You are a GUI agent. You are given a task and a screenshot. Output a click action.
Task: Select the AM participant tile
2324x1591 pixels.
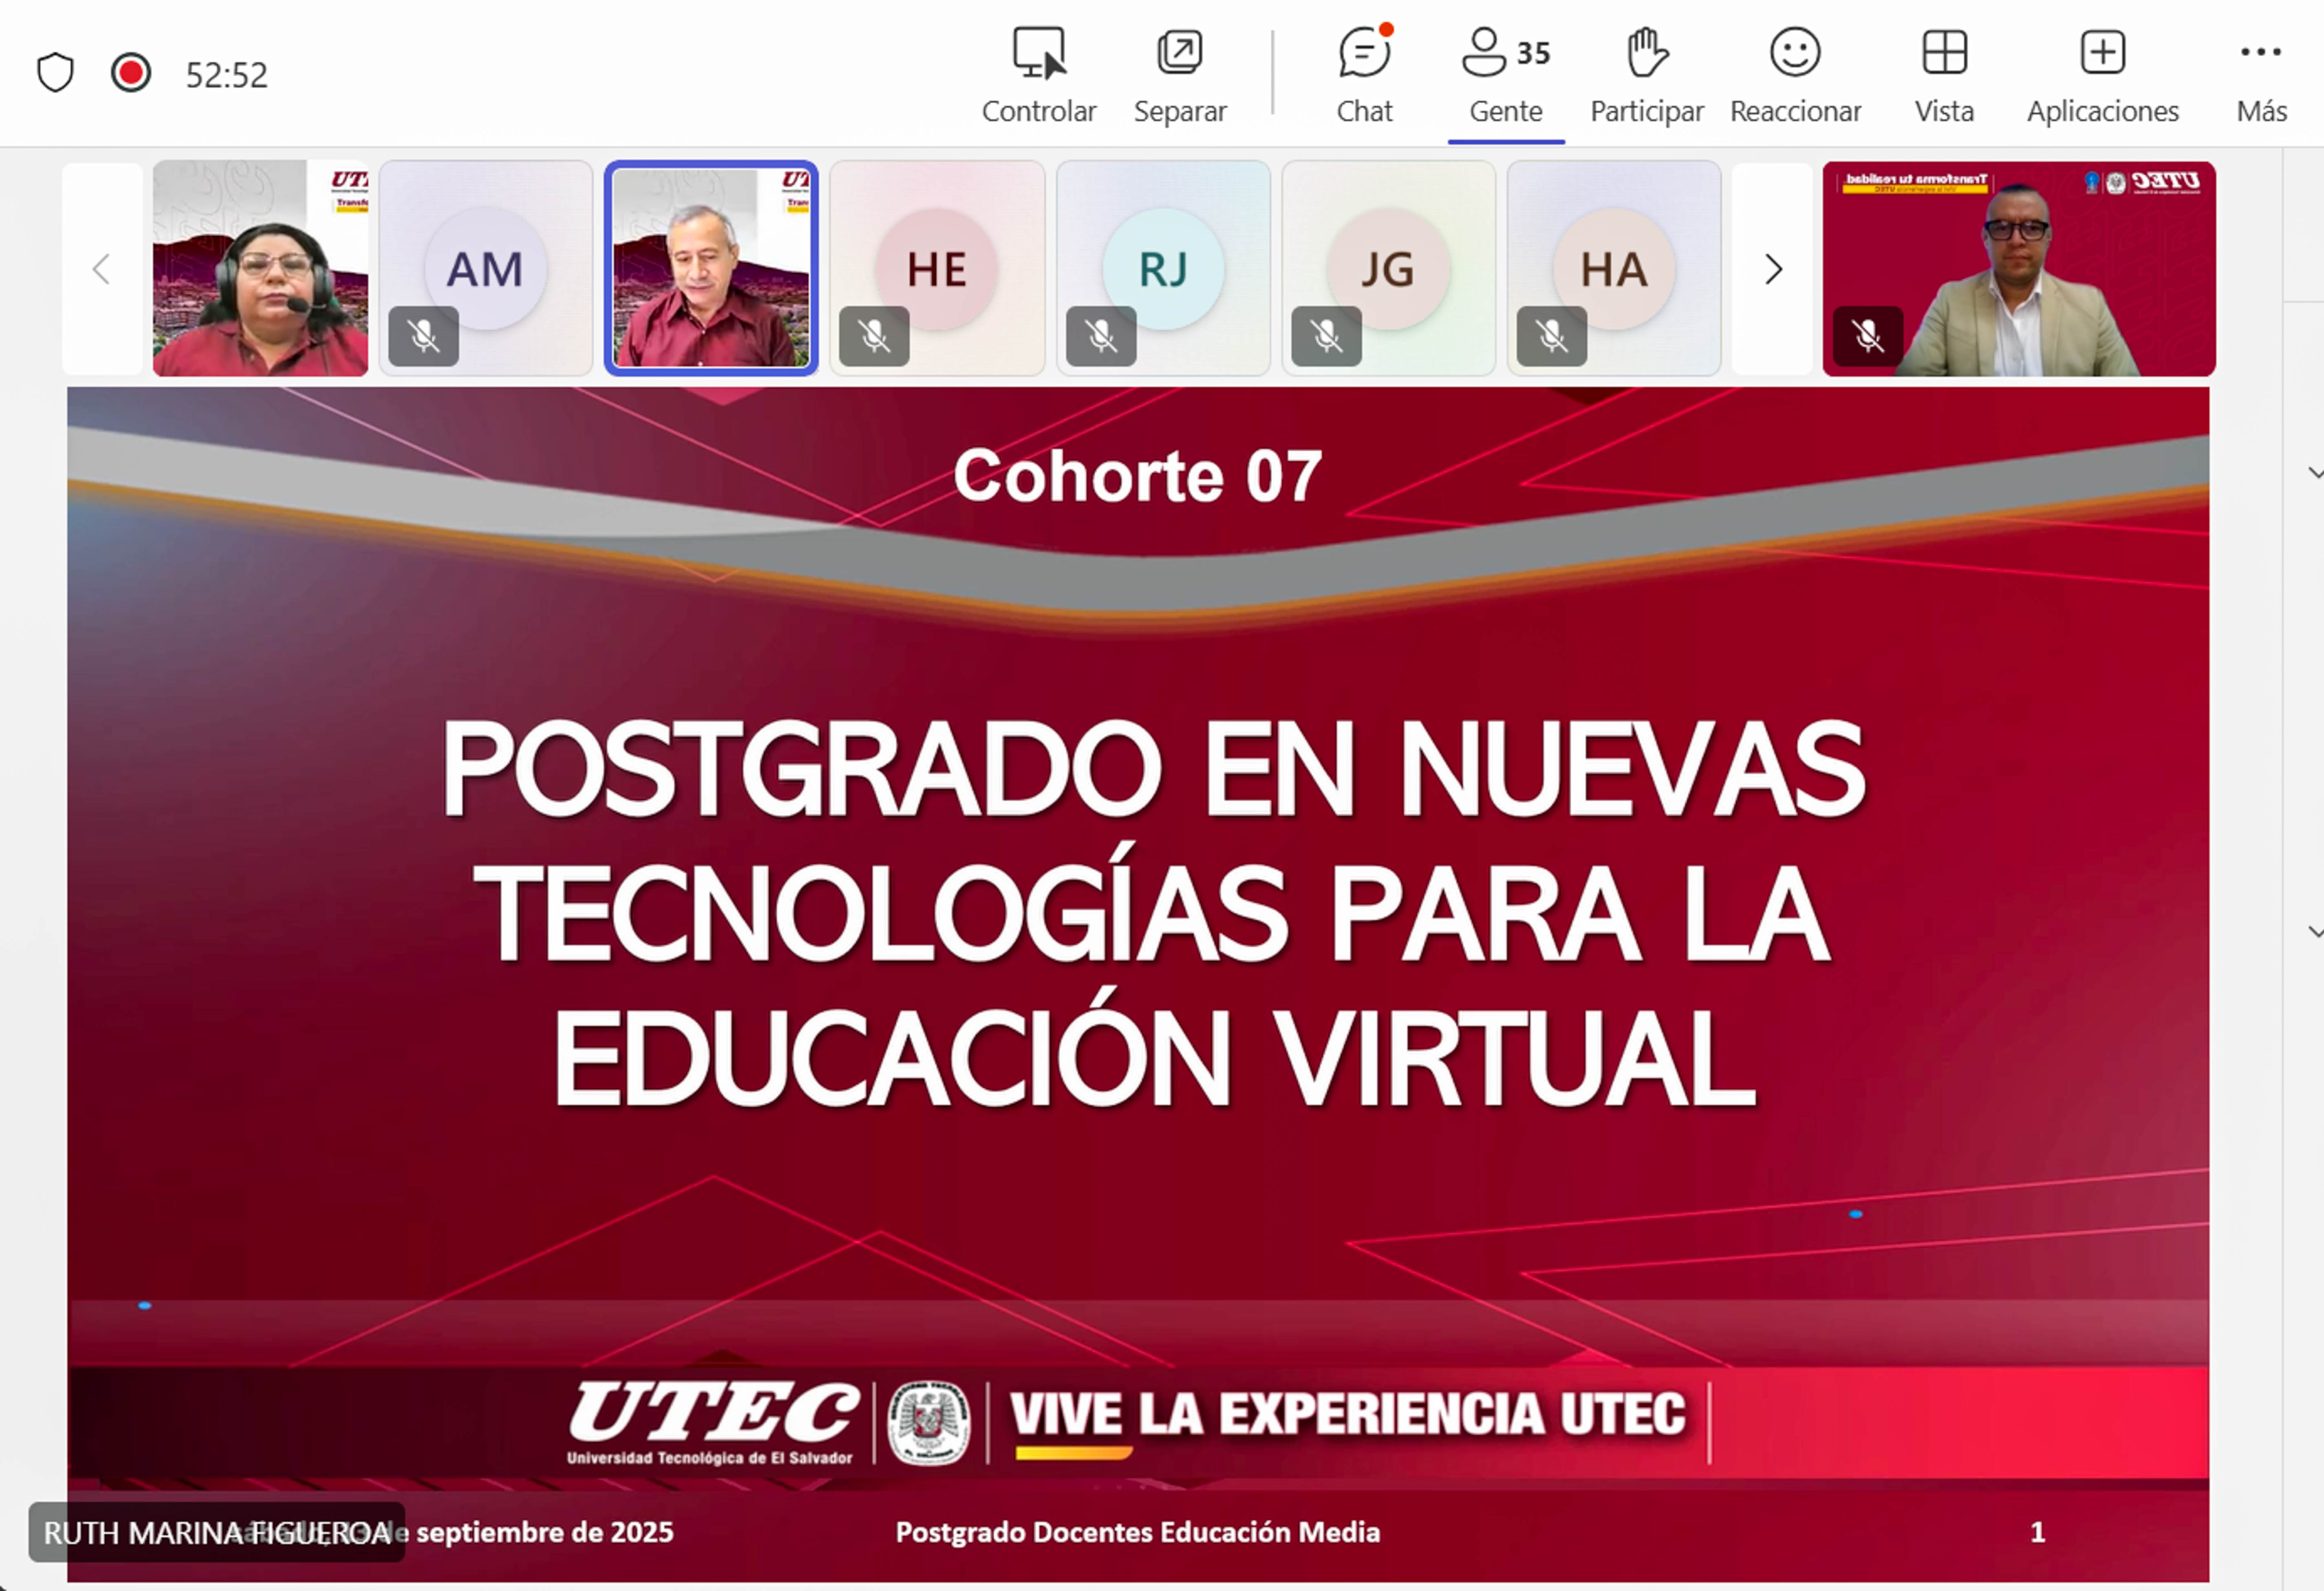(486, 268)
